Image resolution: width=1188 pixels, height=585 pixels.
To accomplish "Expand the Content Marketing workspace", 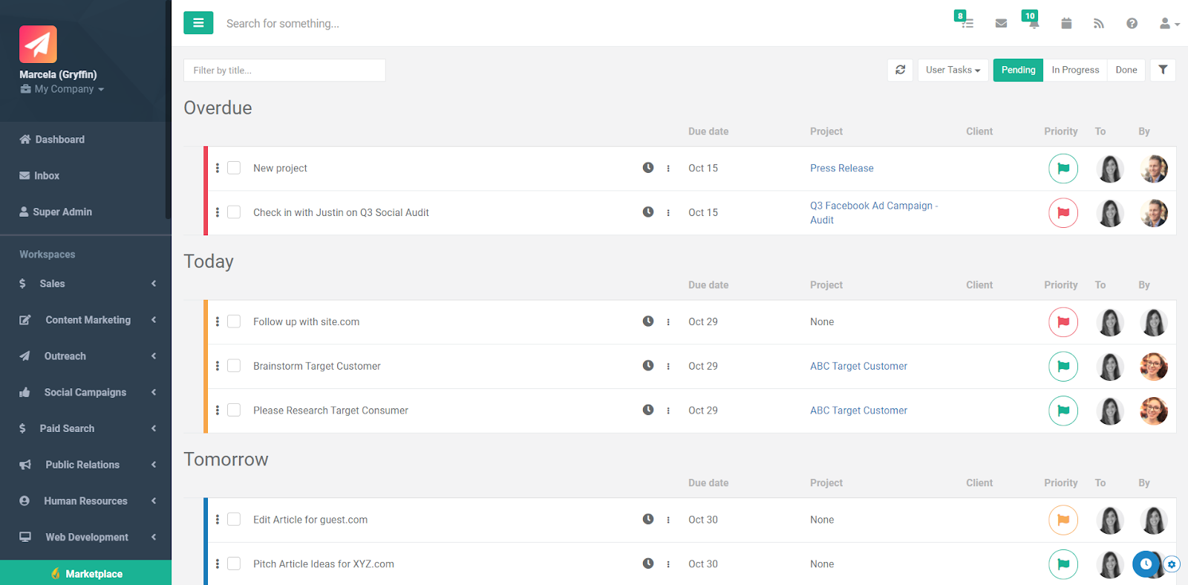I will click(88, 320).
